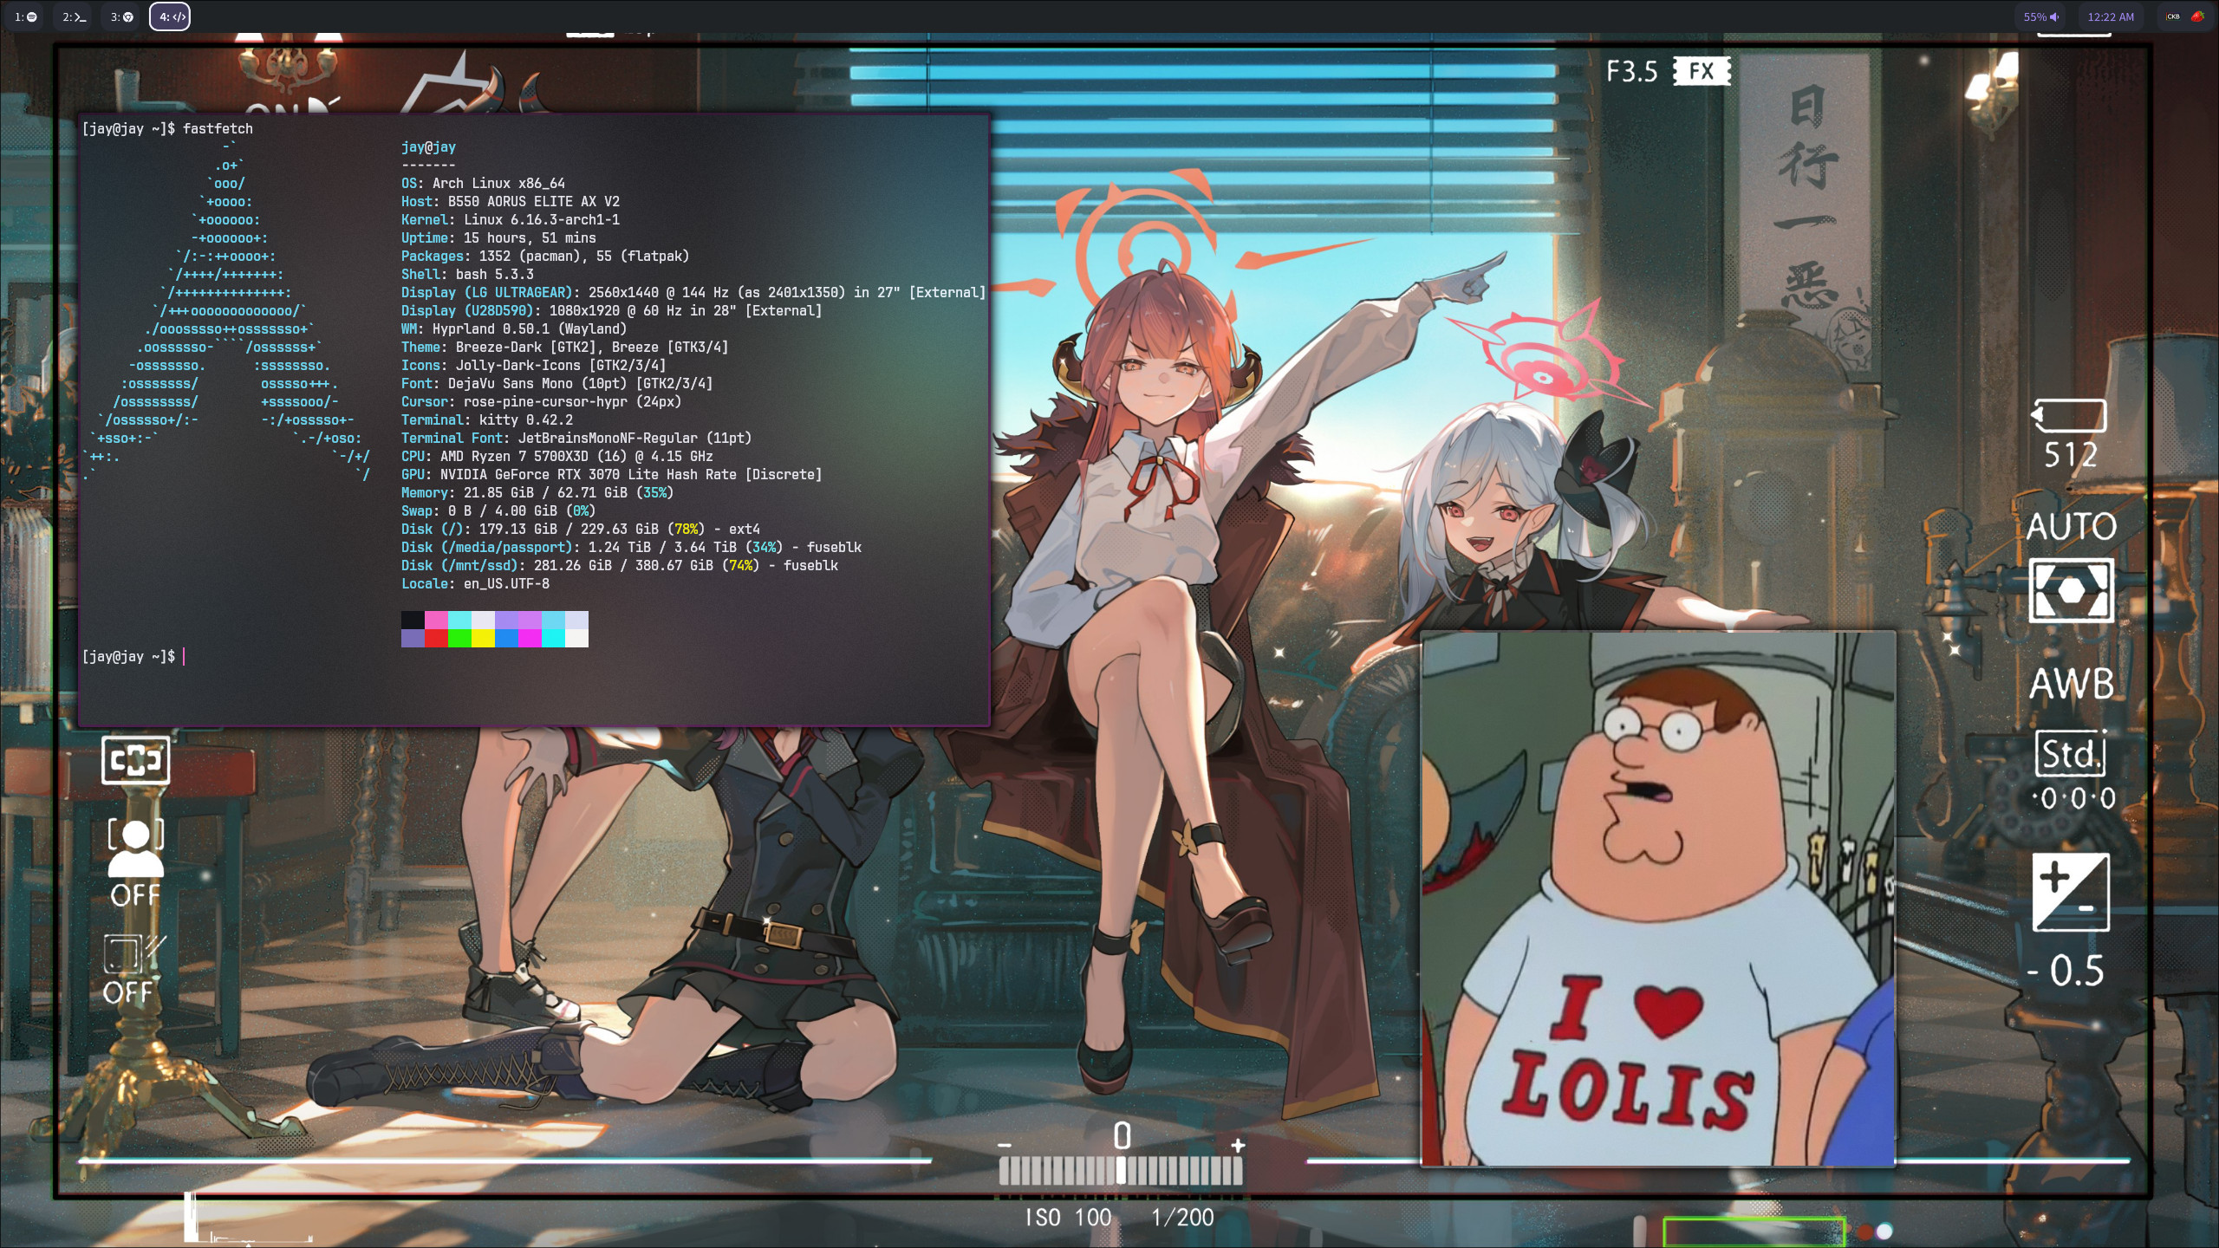Click 'OS: Arch Linux x86_64' line

pos(483,183)
